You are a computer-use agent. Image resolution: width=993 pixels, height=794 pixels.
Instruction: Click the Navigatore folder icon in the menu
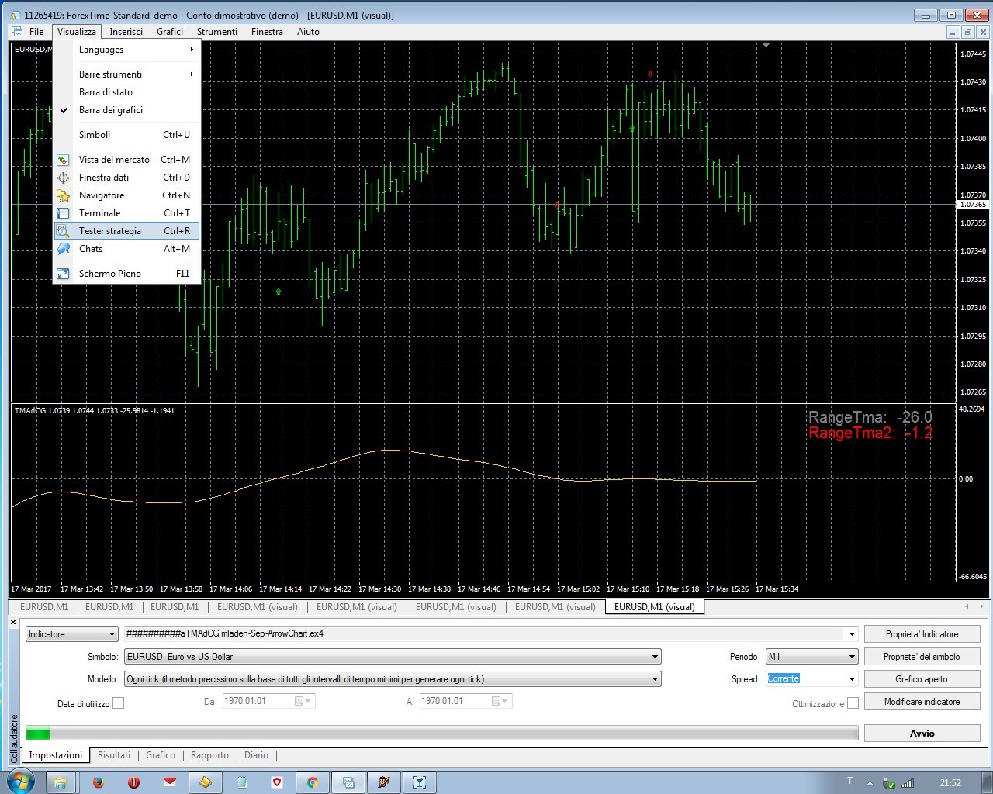click(x=64, y=195)
